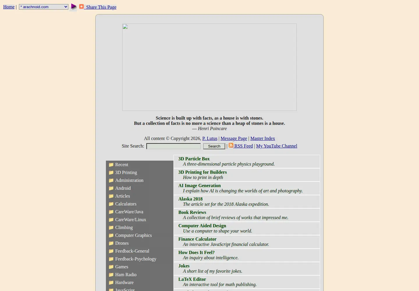
Task: Click the folder icon beside CareWare/Linux
Action: (x=111, y=220)
